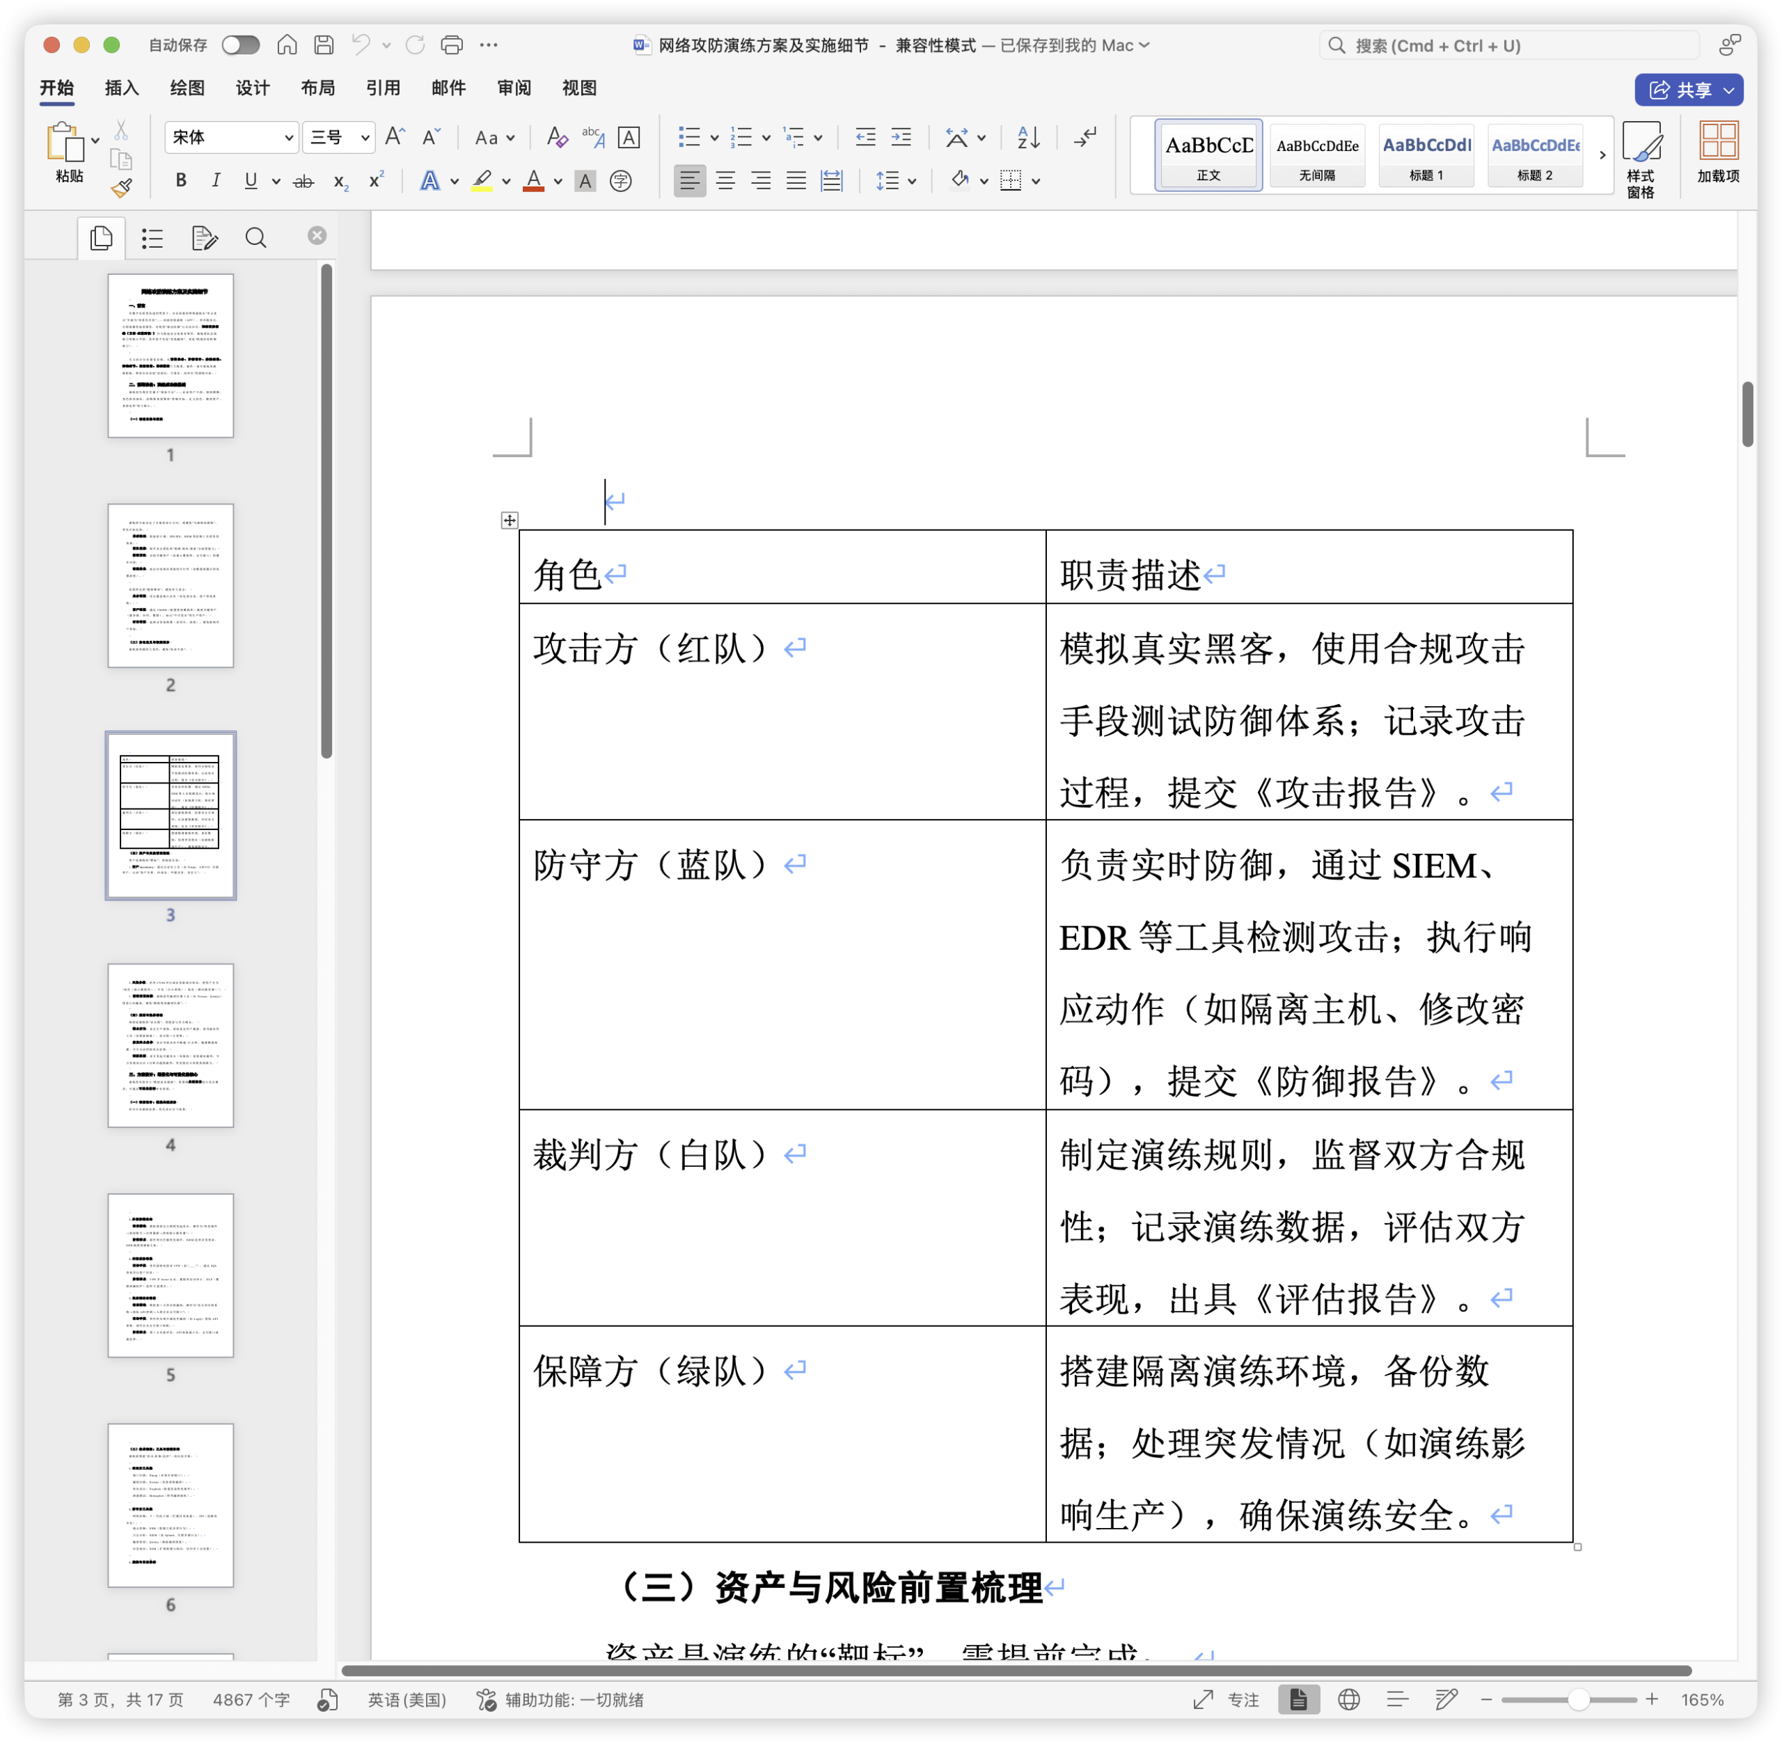Expand the styles gallery arrow
Viewport: 1782px width, 1743px height.
click(x=1602, y=154)
